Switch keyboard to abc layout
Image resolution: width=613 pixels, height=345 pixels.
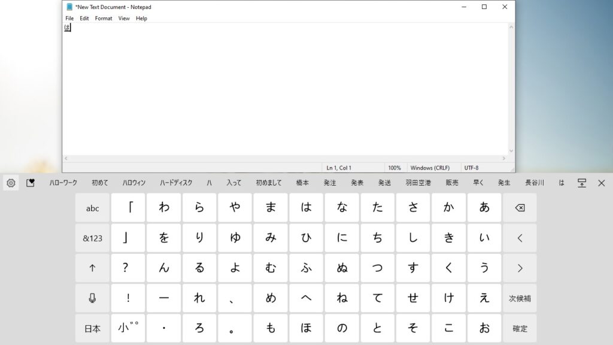92,208
